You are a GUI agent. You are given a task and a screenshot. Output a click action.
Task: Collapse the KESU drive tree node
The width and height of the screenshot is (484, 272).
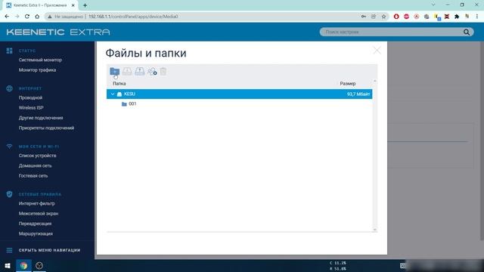pyautogui.click(x=113, y=94)
